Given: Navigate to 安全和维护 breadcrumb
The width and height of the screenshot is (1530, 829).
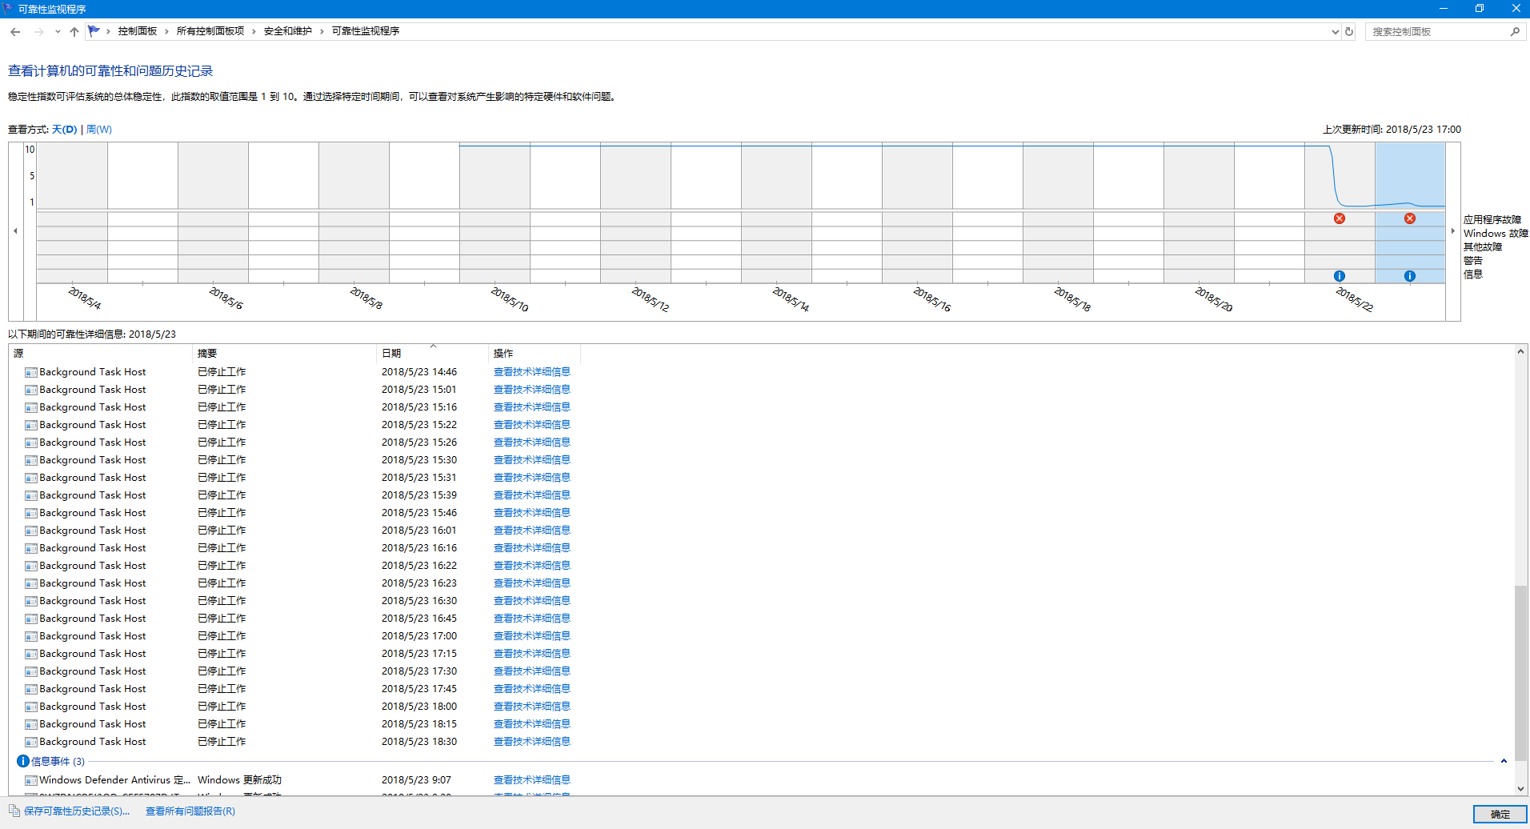Looking at the screenshot, I should pyautogui.click(x=288, y=31).
